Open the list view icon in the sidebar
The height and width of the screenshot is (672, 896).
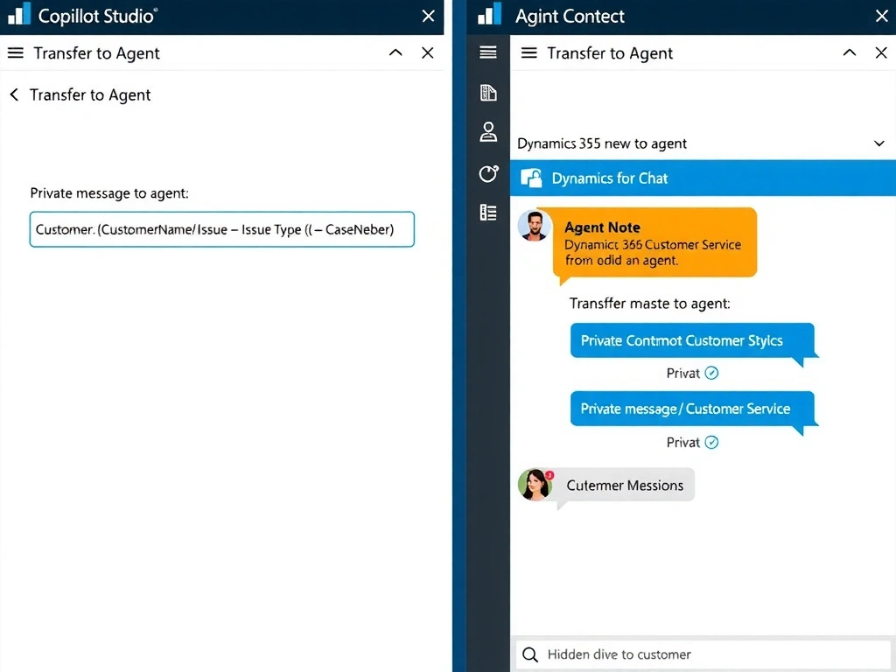point(488,213)
